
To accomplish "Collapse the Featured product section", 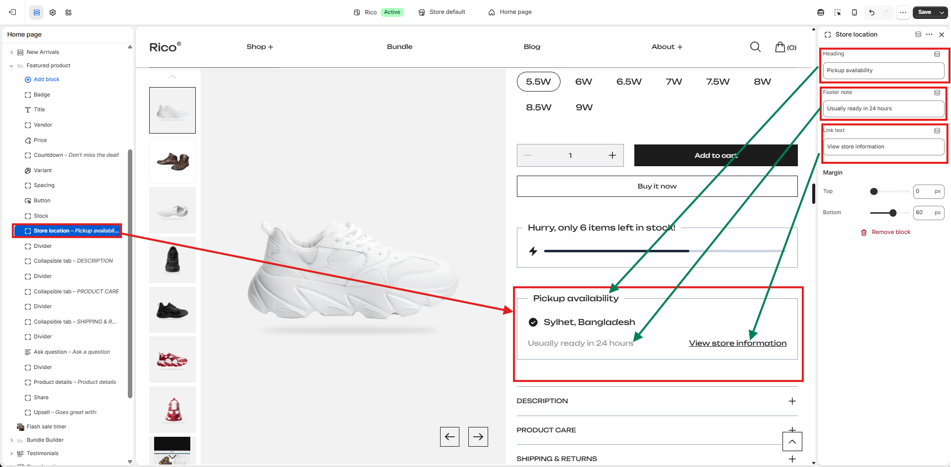I will coord(11,66).
